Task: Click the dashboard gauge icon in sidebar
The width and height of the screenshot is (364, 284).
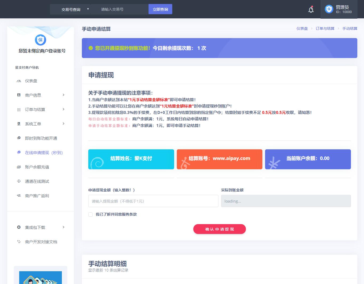Action: click(19, 81)
